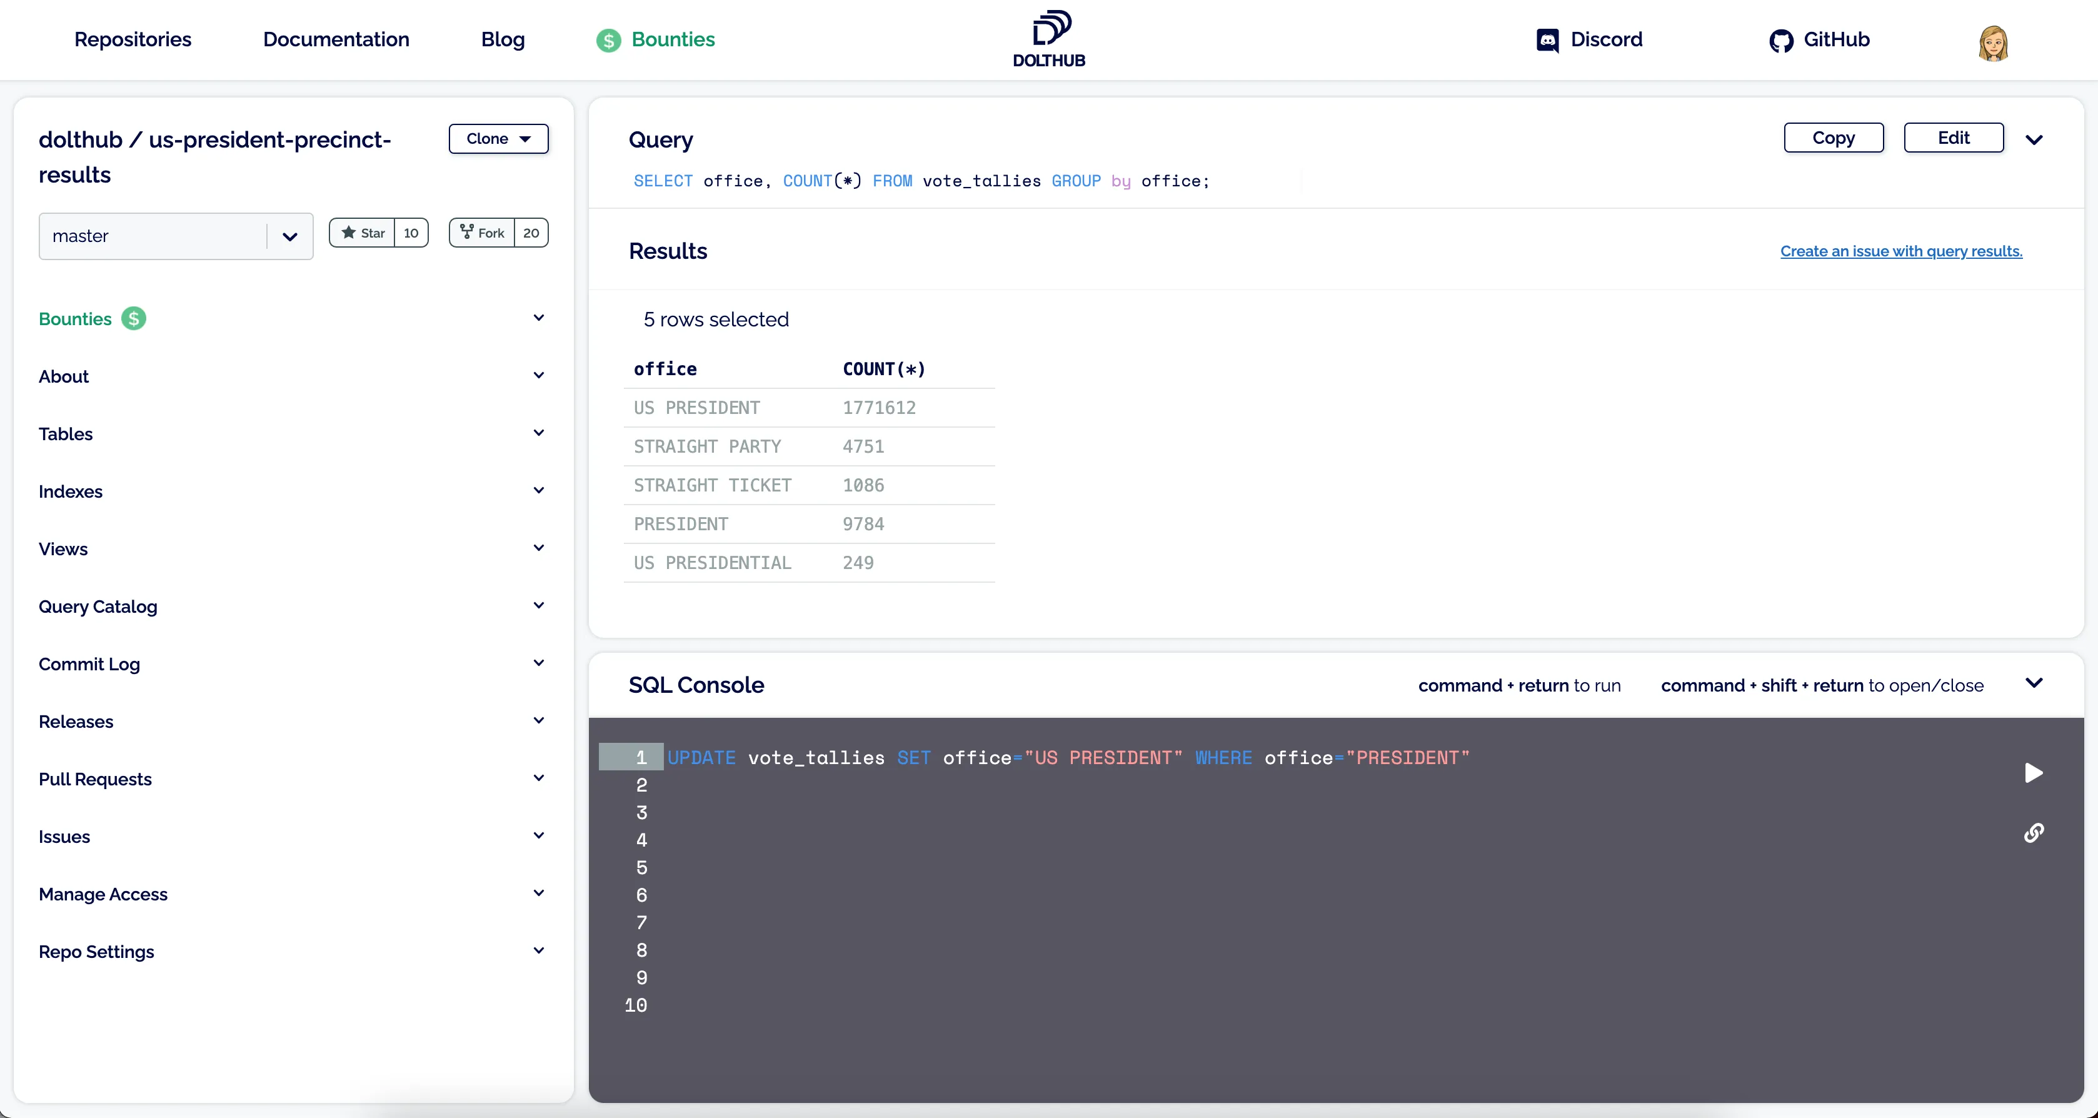2098x1118 pixels.
Task: Create an issue with query results
Action: (x=1900, y=251)
